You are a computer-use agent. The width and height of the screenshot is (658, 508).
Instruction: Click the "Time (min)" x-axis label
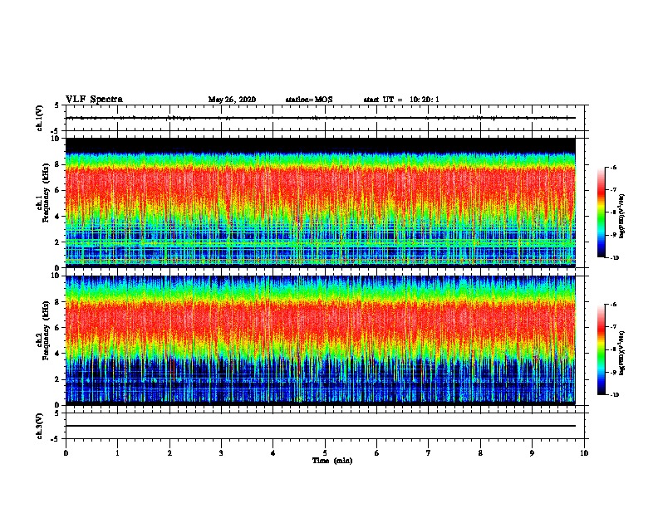click(x=332, y=461)
